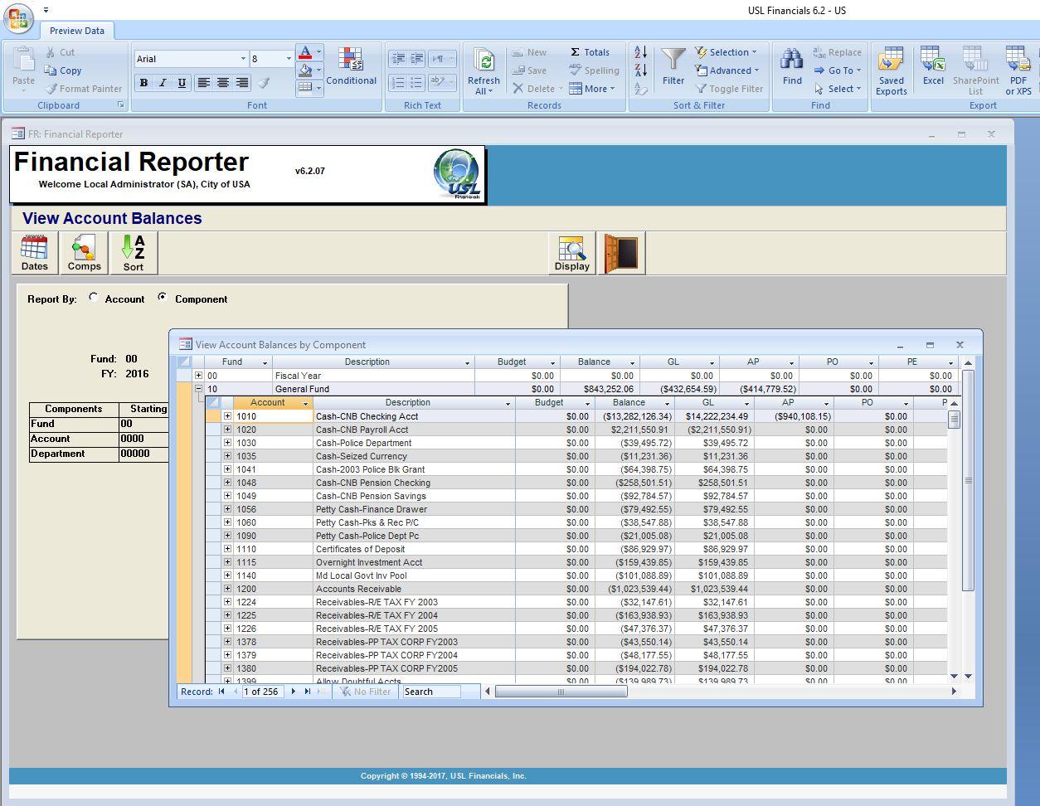Screen dimensions: 1040x806
Task: Go to last record
Action: pos(308,692)
